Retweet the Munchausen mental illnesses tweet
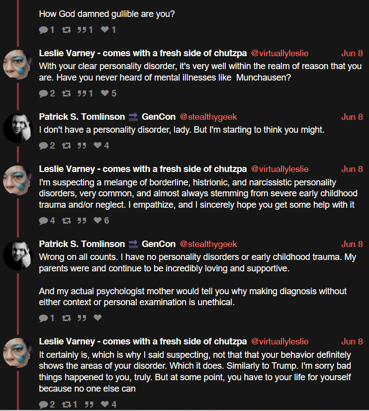 [66, 93]
